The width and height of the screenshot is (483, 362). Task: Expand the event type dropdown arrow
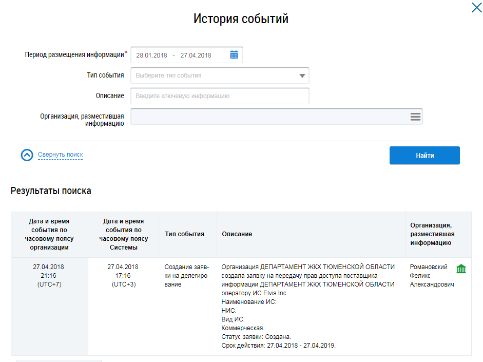pyautogui.click(x=302, y=75)
